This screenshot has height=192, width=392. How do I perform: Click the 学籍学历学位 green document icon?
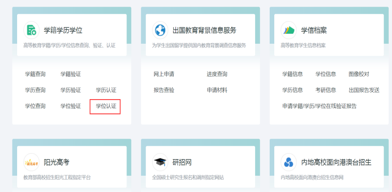pyautogui.click(x=32, y=30)
